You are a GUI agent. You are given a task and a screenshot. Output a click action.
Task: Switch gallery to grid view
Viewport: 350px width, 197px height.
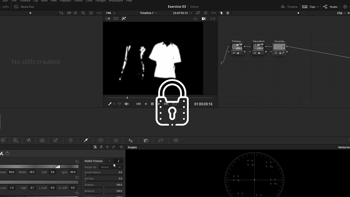click(x=69, y=13)
